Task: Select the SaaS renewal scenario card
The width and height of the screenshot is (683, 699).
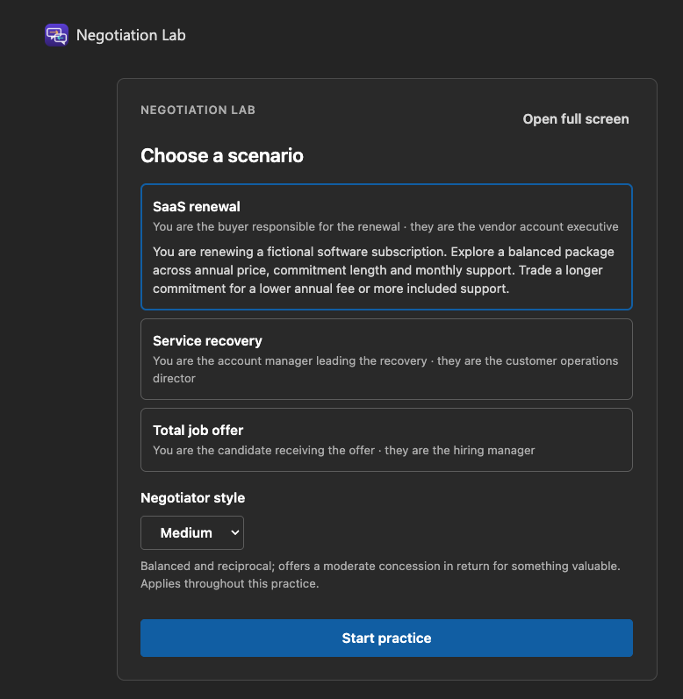Action: 386,246
